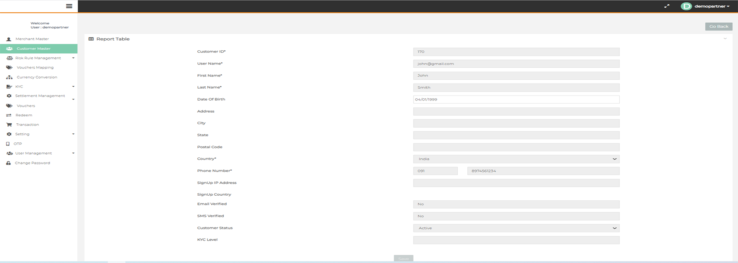This screenshot has width=738, height=263.
Task: Click the Vouchers Mapping tags icon
Action: [9, 68]
